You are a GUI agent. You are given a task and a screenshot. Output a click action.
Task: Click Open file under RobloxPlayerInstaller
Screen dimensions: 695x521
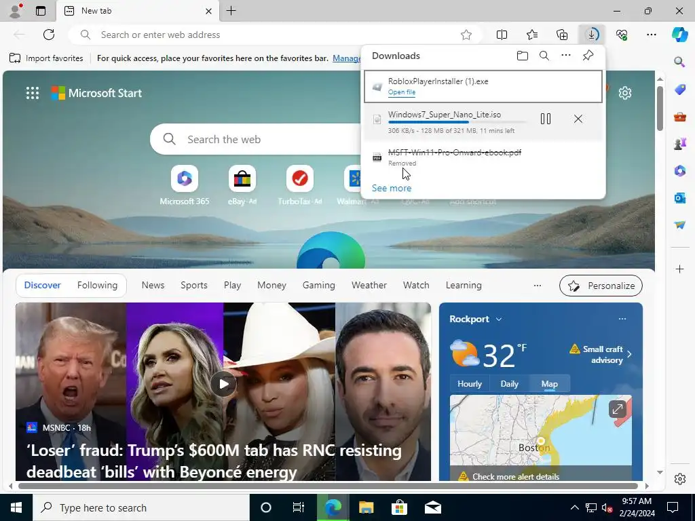402,92
